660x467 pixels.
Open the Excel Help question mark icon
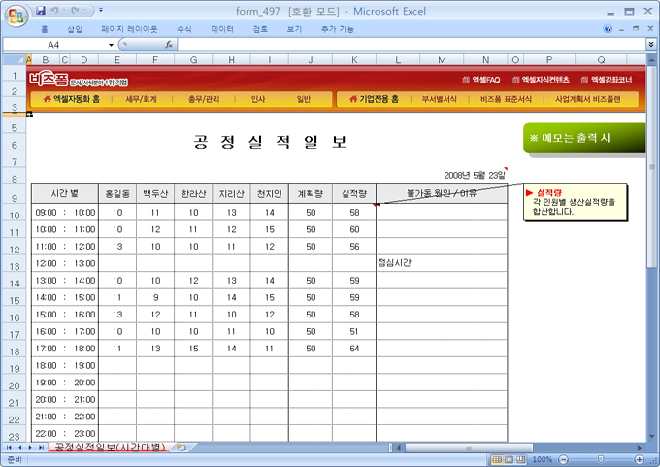[x=609, y=29]
